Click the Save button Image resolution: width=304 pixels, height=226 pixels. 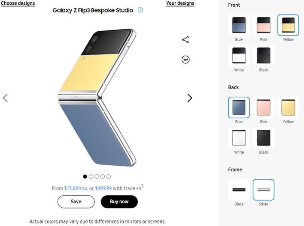pos(76,202)
